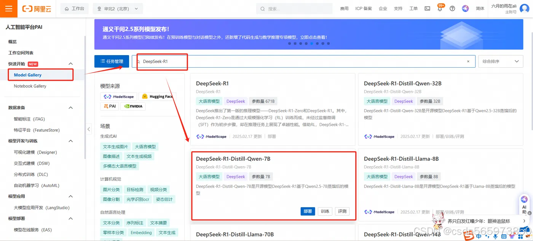Open the help question-mark icon
Screen dimensions: 533x241
[x=452, y=8]
